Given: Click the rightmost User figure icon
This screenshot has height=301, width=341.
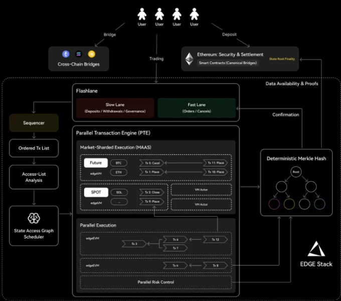Looking at the screenshot, I should tap(194, 14).
